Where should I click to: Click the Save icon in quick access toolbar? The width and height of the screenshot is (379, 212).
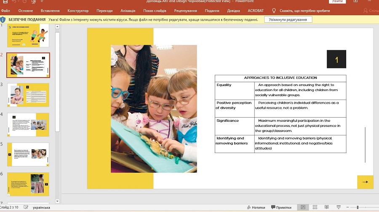[x=5, y=1]
